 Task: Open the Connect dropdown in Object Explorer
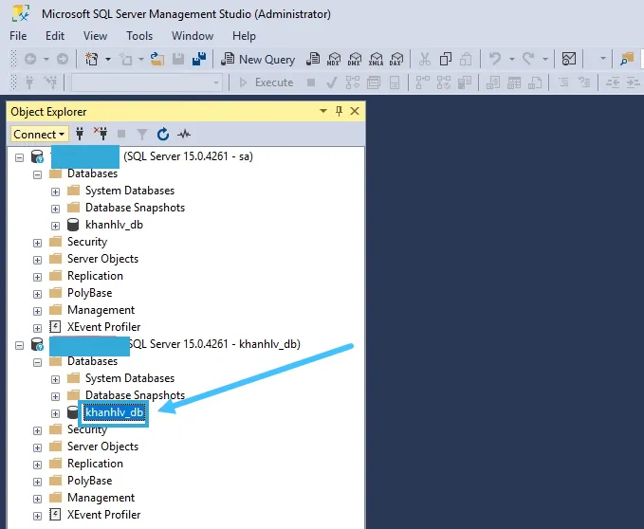pos(39,135)
